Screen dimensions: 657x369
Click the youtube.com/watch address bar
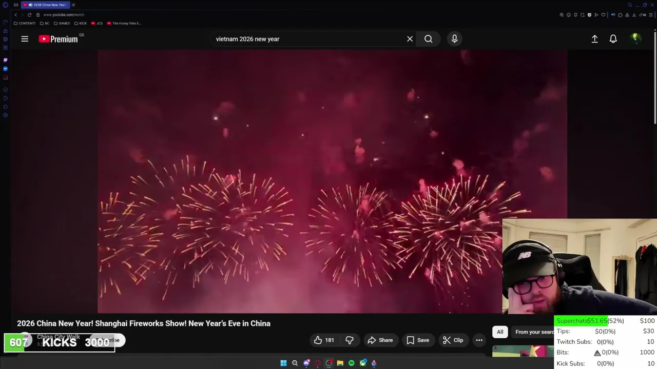click(x=64, y=15)
